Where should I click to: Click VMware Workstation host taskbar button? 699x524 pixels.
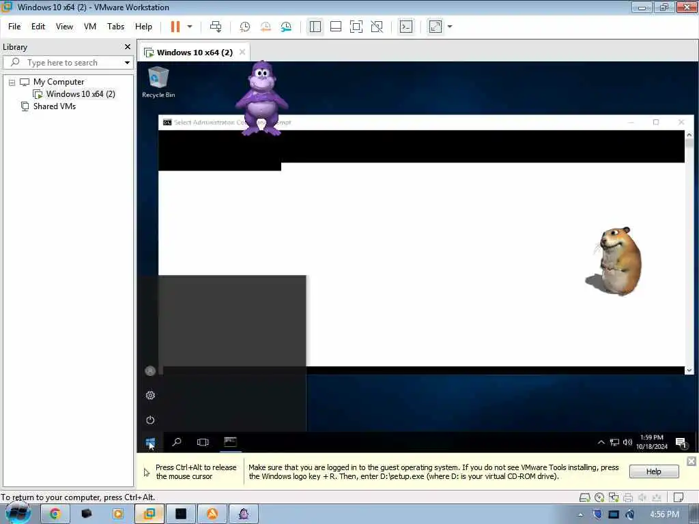click(x=149, y=514)
